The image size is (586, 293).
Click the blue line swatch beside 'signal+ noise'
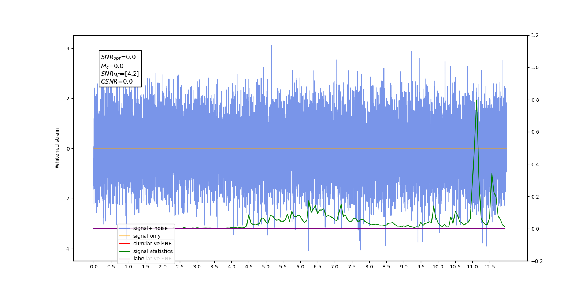tap(125, 228)
